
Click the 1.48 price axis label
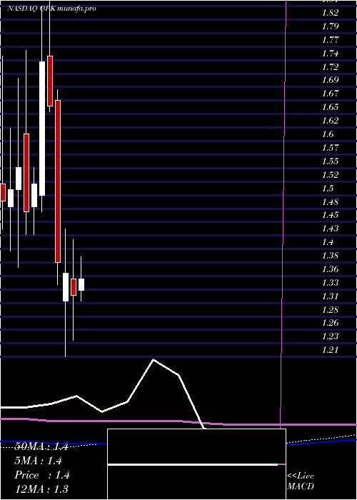(x=330, y=202)
